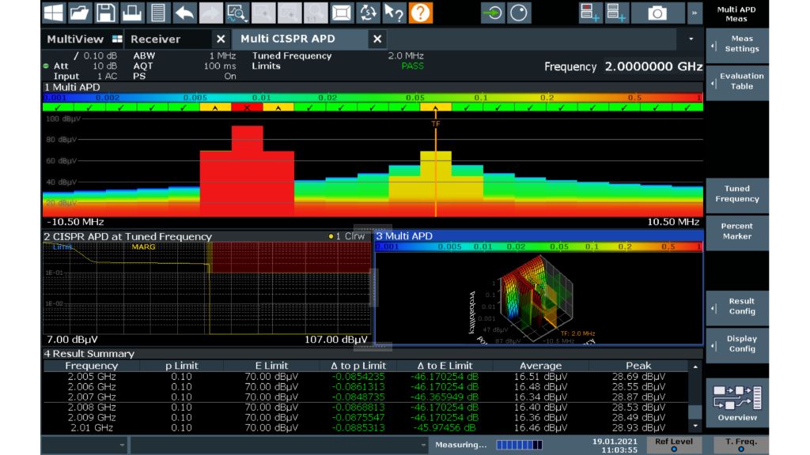Screen dimensions: 810x455
Task: Open Result Config softkey
Action: click(x=737, y=306)
